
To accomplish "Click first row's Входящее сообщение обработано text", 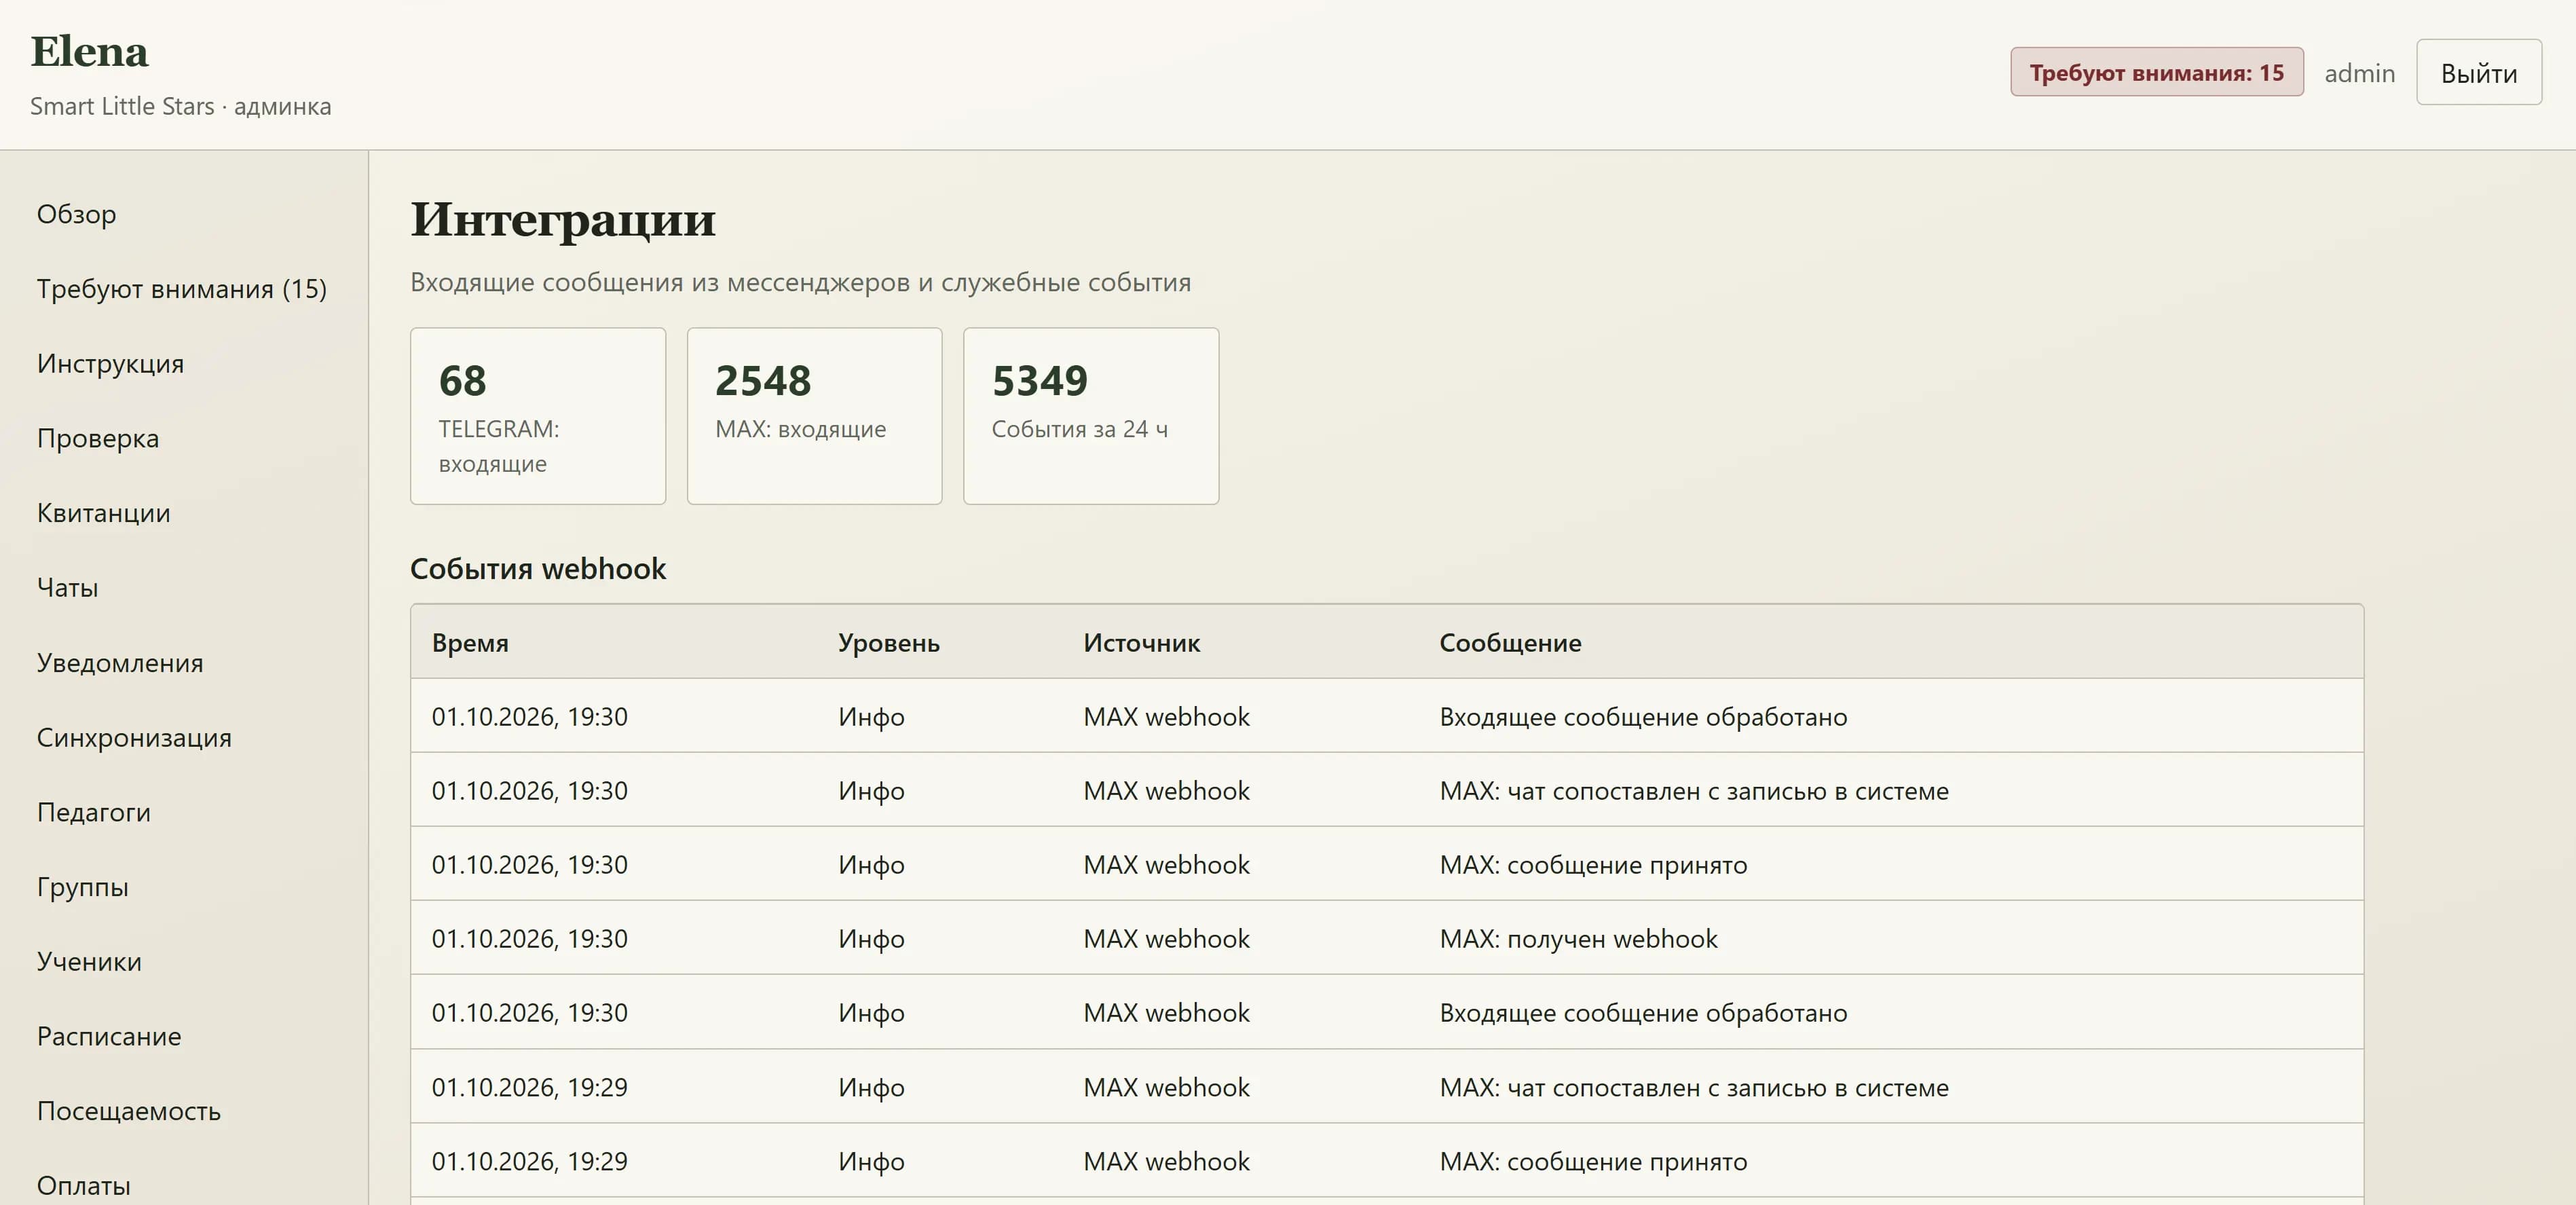I will pyautogui.click(x=1643, y=717).
